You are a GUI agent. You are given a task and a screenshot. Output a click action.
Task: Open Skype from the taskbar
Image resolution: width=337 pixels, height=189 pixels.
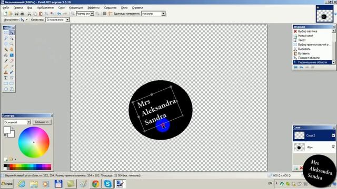[x=107, y=184]
